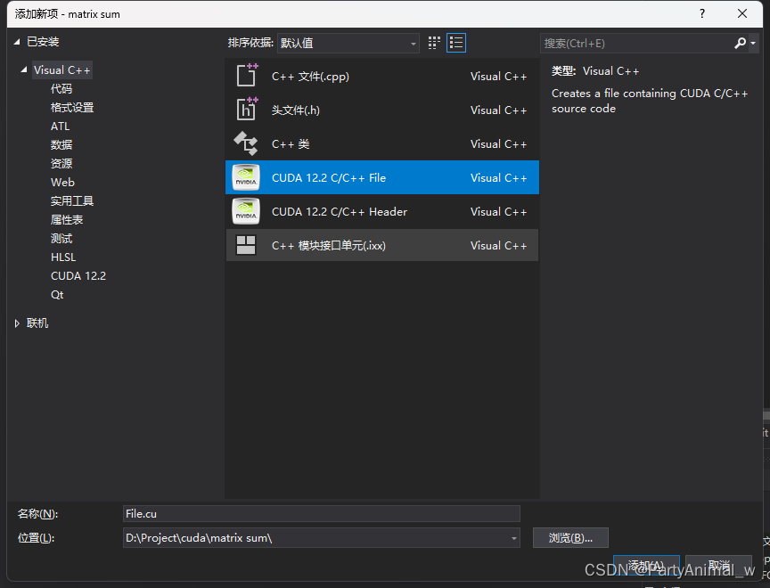Click the header file (.h) template icon

[247, 109]
